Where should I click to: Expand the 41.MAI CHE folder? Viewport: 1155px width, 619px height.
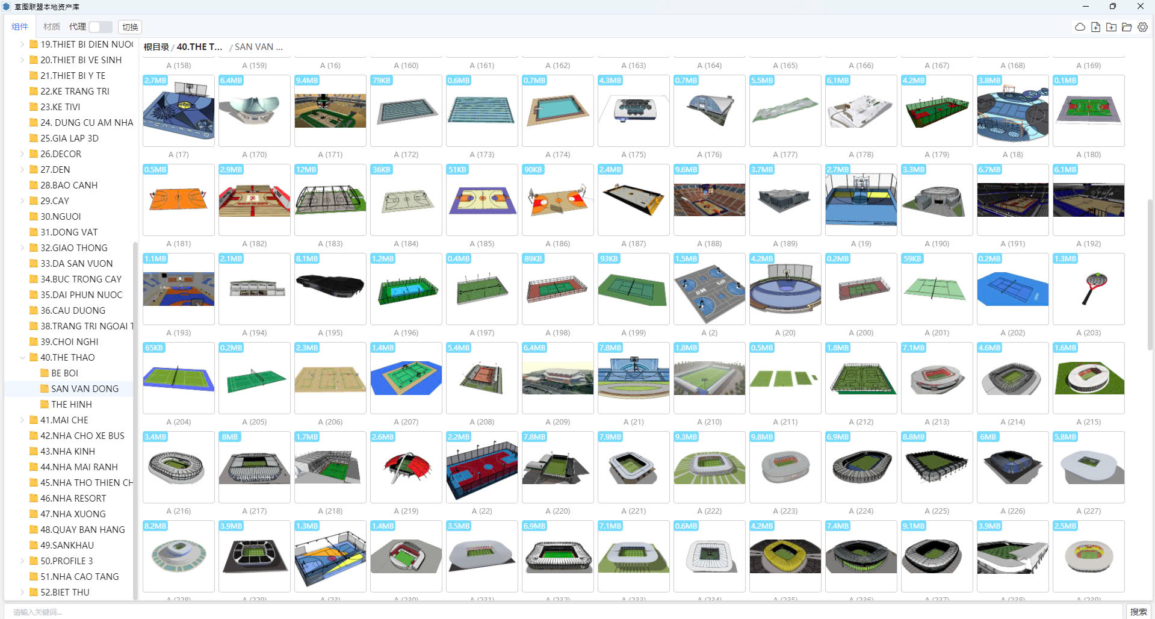pyautogui.click(x=22, y=420)
